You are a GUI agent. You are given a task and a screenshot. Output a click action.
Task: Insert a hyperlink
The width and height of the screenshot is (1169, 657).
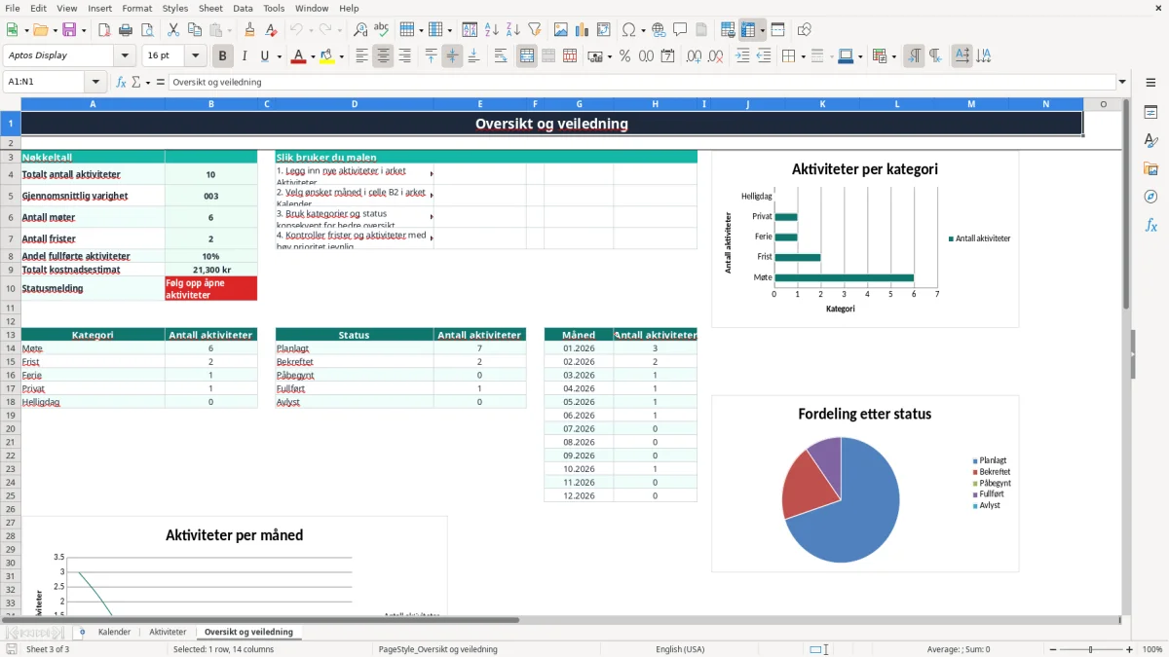coord(659,30)
